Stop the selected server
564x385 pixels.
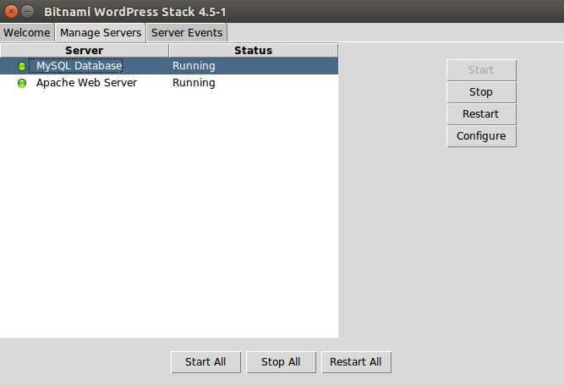[x=481, y=92]
